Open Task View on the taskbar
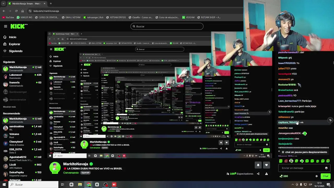 click(x=63, y=185)
